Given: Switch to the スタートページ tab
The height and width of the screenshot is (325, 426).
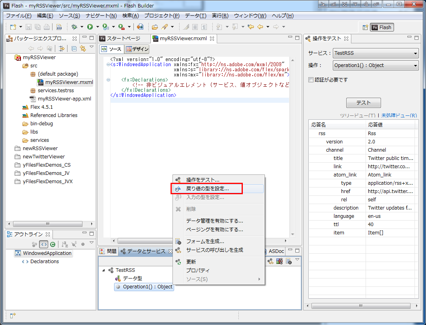Looking at the screenshot, I should [124, 39].
